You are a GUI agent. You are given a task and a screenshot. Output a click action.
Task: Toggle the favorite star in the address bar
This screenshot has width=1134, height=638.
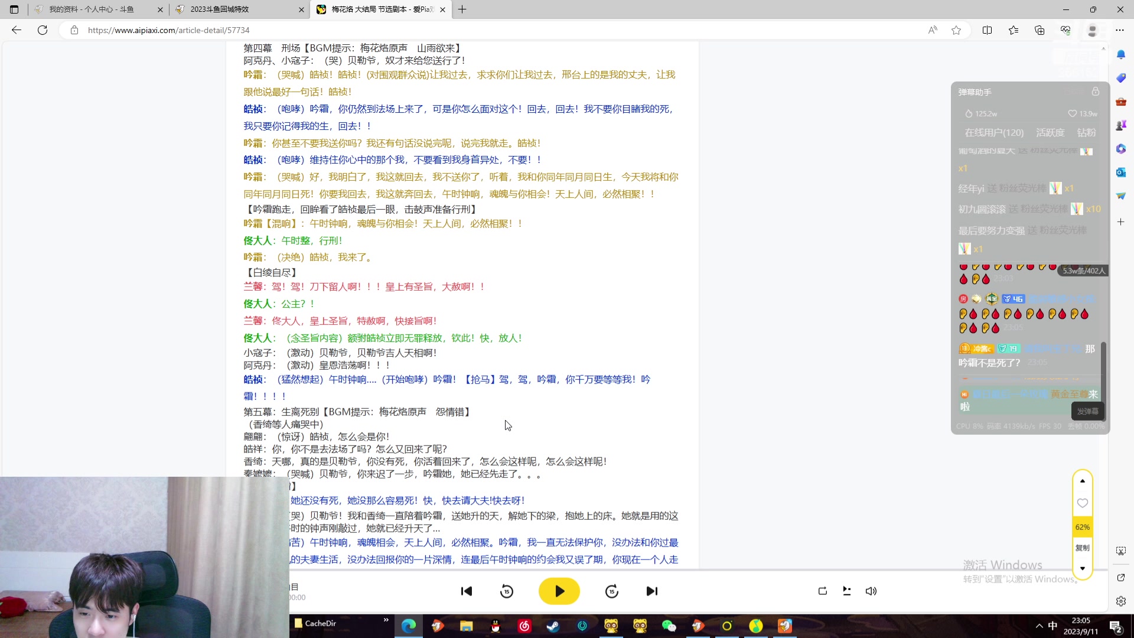[956, 30]
